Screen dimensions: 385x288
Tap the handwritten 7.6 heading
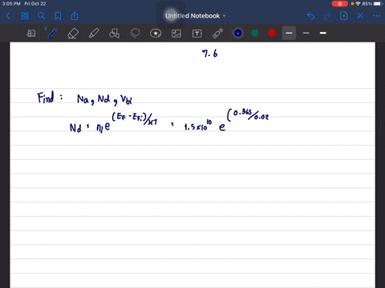pyautogui.click(x=210, y=54)
